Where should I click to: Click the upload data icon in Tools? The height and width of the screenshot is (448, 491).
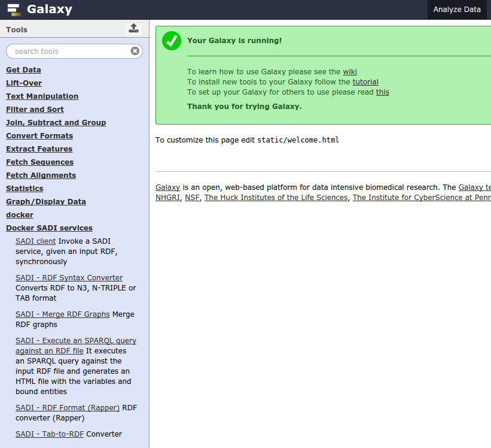134,29
